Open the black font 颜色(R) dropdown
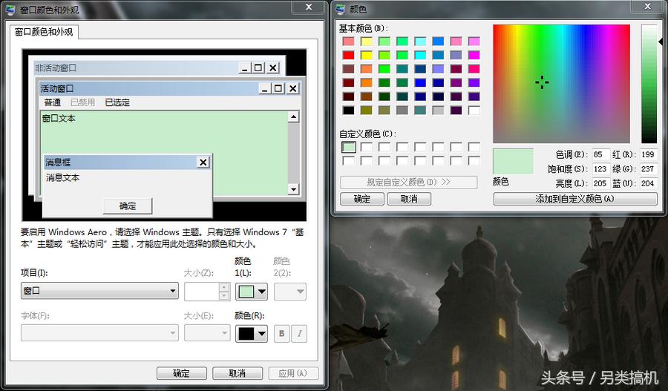The image size is (668, 391). (252, 334)
